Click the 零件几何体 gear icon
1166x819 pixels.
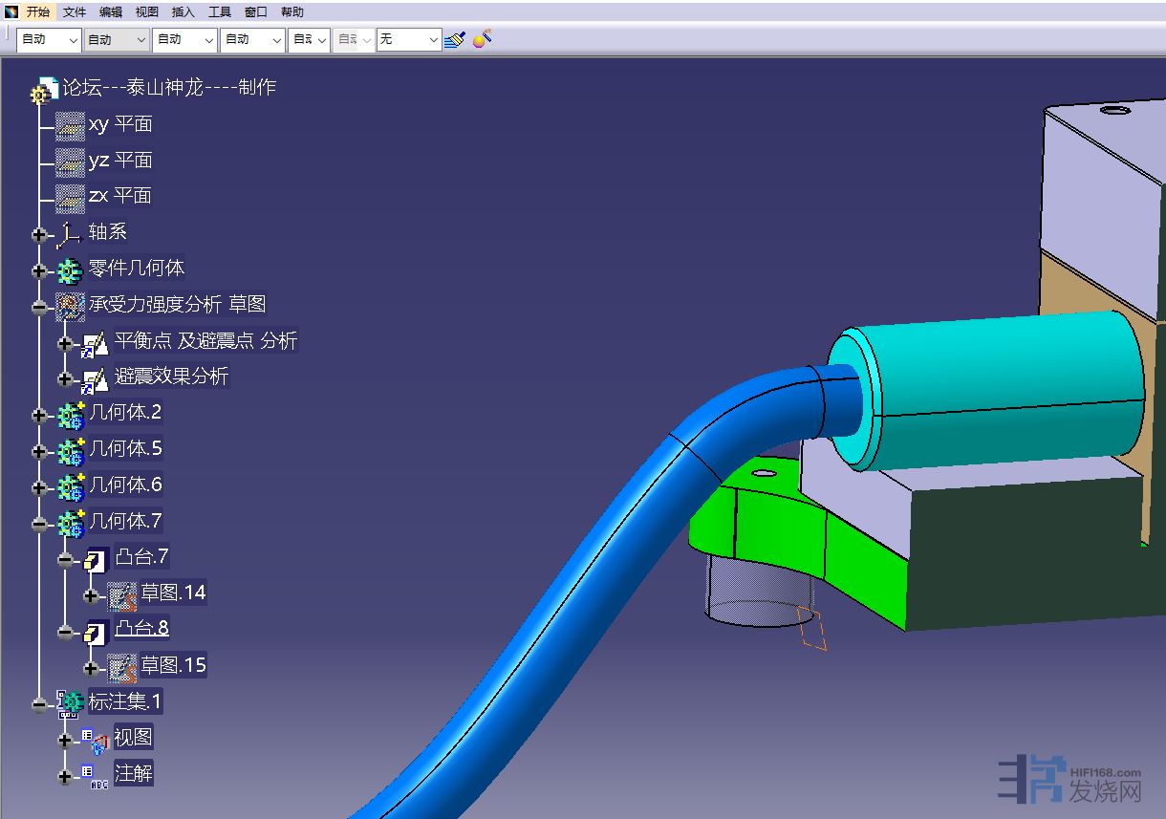[70, 270]
